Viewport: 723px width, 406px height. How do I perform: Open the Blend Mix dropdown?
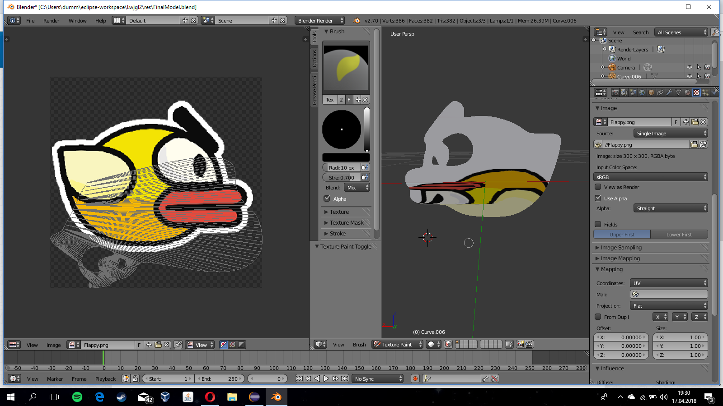357,188
